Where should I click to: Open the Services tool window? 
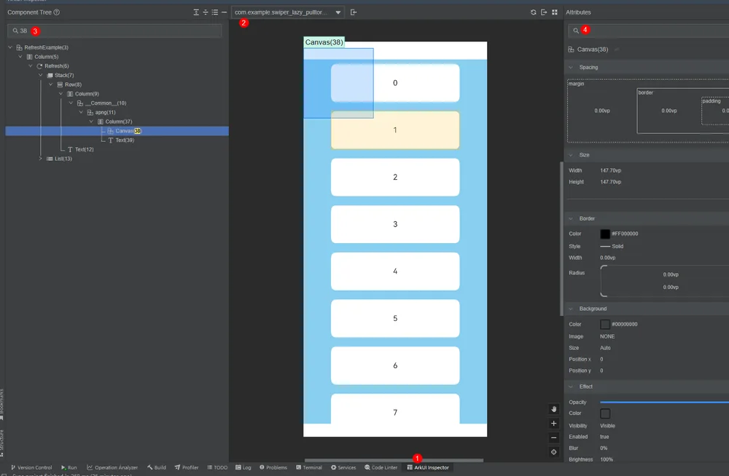(343, 468)
